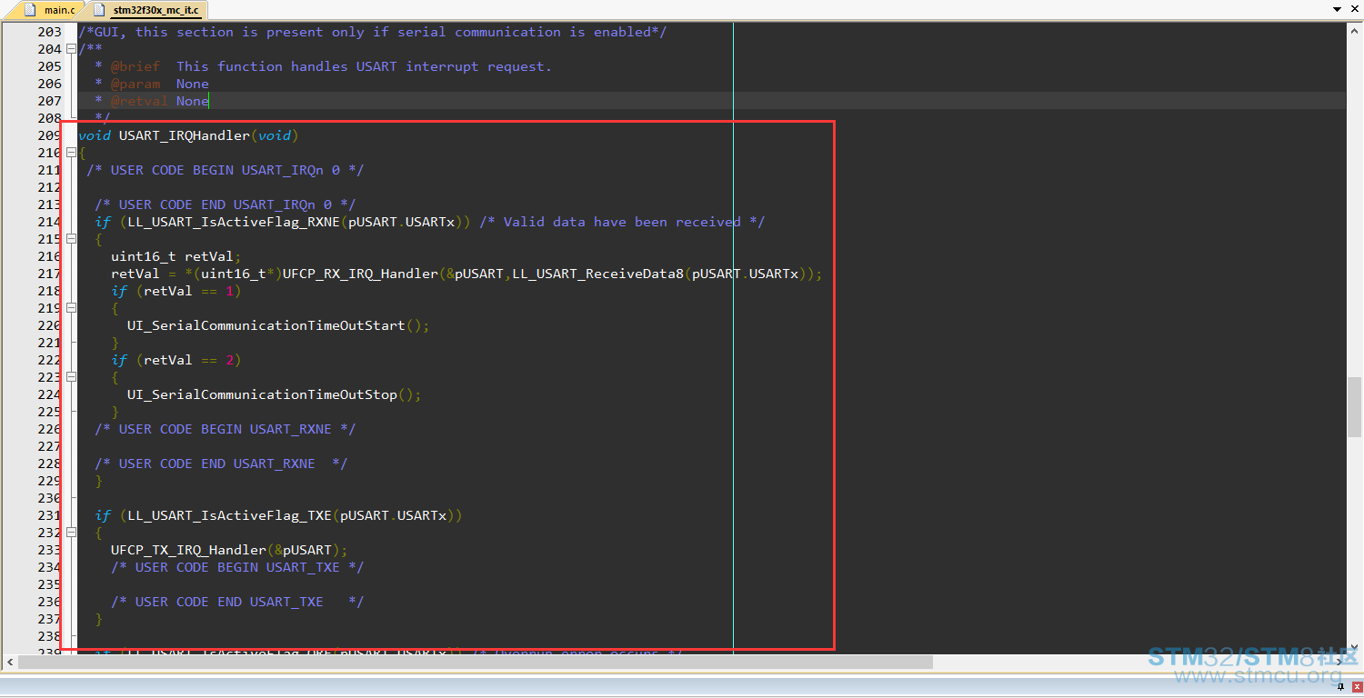Click the '/*GUI, this section' comment line
This screenshot has height=698, width=1364.
(373, 32)
